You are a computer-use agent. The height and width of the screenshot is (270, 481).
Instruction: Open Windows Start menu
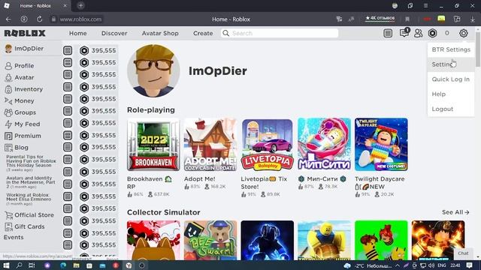(6, 265)
